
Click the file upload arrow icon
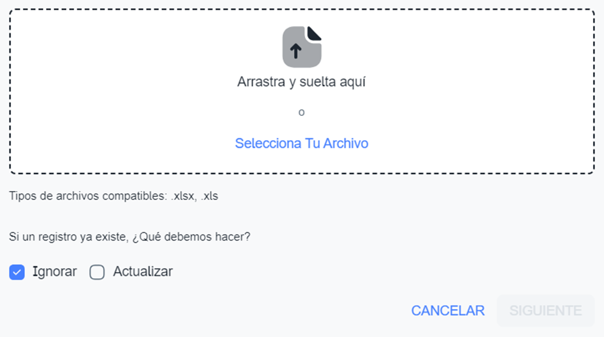(x=296, y=51)
